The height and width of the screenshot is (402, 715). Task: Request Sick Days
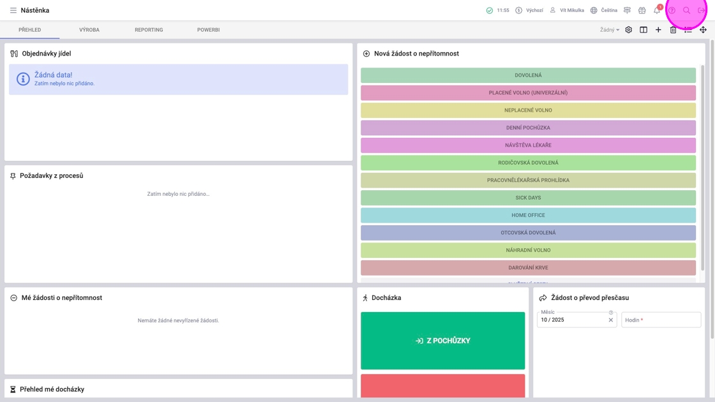528,198
